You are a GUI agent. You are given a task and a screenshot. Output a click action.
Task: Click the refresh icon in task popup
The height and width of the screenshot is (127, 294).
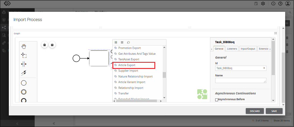(x=128, y=42)
